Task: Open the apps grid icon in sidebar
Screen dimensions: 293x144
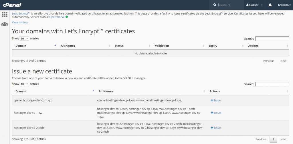Action: coord(5,15)
